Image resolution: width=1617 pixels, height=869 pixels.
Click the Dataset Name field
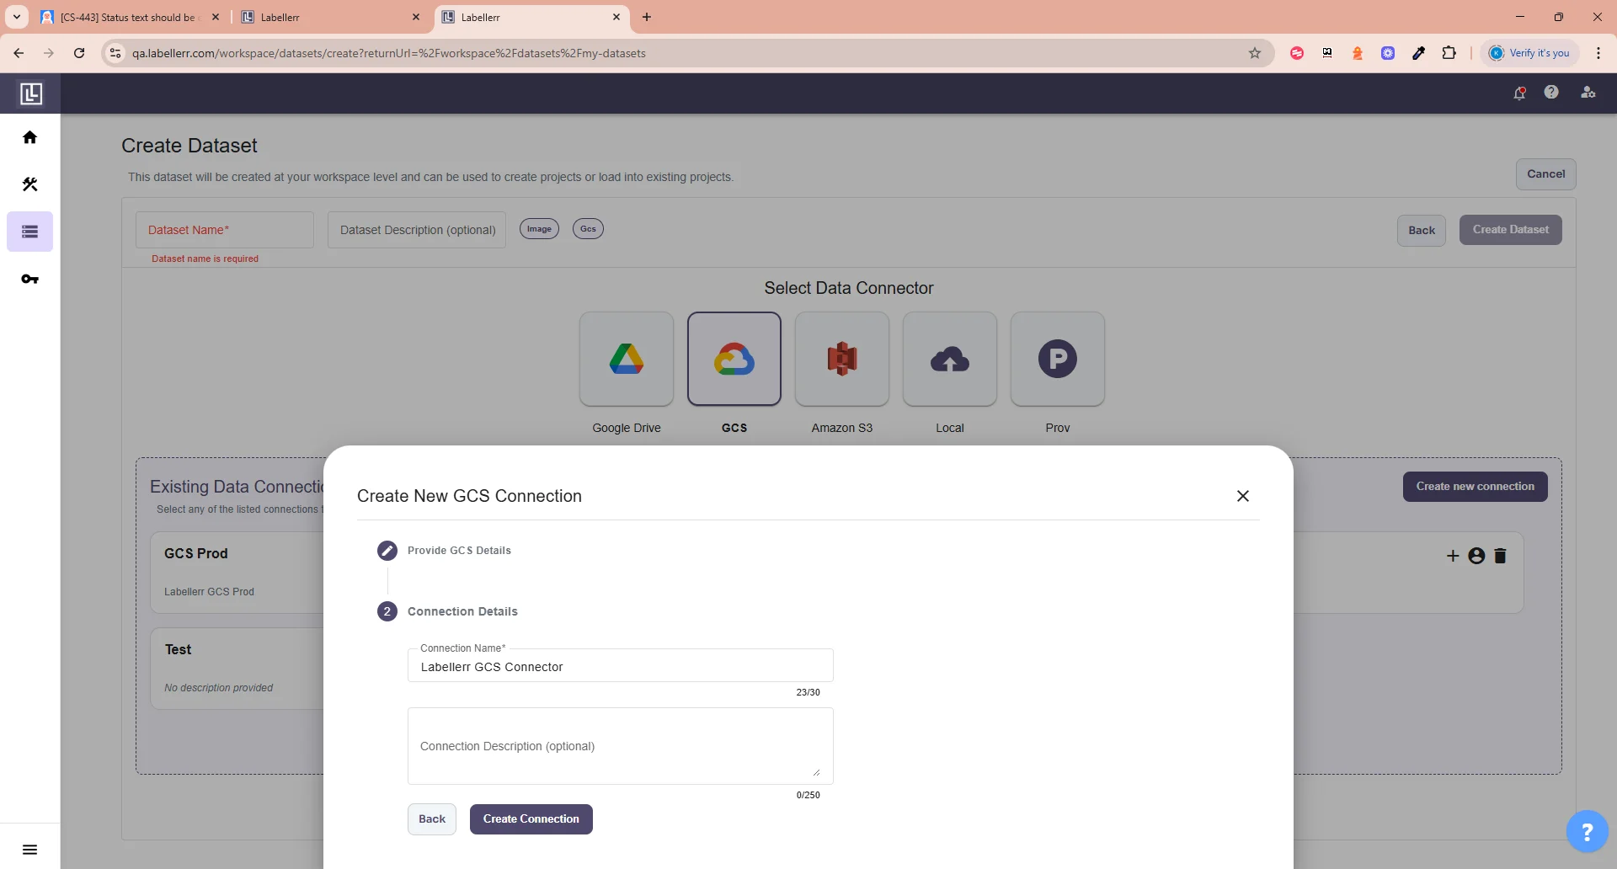(225, 230)
